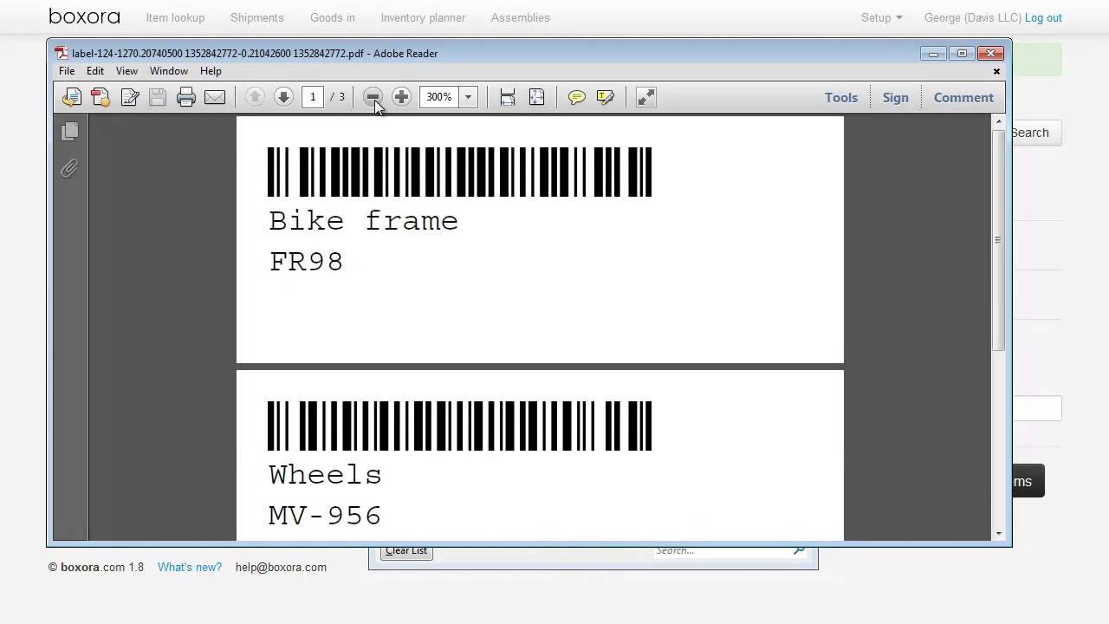Click the Fit one full page icon

(x=536, y=97)
